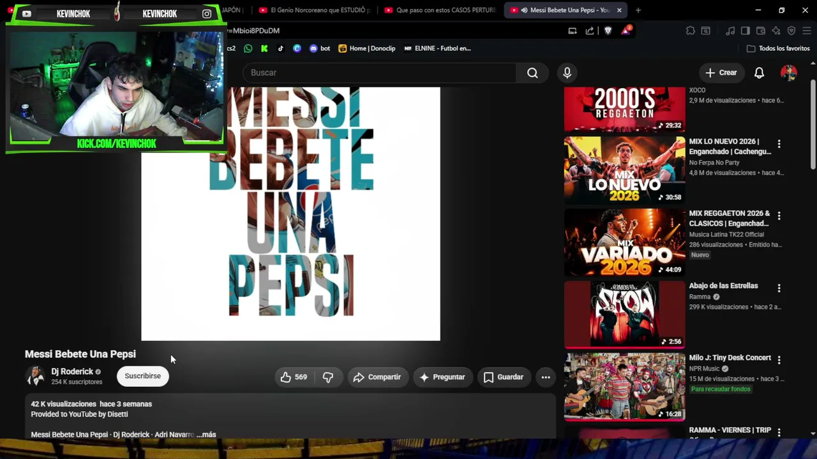Viewport: 817px width, 459px height.
Task: Open the Crear menu
Action: 721,73
